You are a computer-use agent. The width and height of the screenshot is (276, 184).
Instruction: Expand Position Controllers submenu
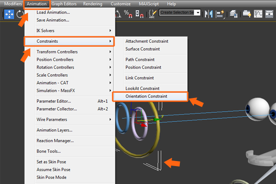pos(70,59)
